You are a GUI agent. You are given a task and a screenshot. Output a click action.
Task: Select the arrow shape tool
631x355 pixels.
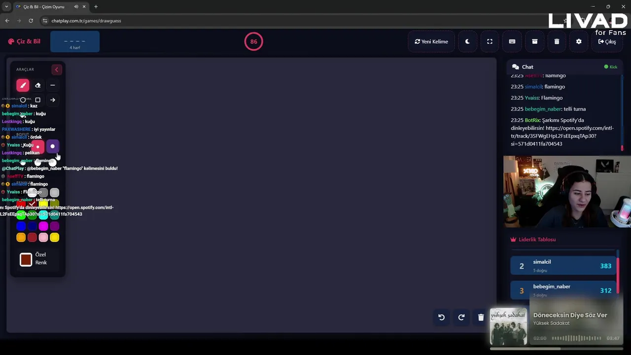(x=52, y=100)
